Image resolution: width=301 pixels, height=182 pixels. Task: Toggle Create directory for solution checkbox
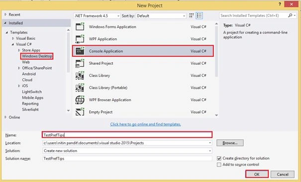(219, 159)
